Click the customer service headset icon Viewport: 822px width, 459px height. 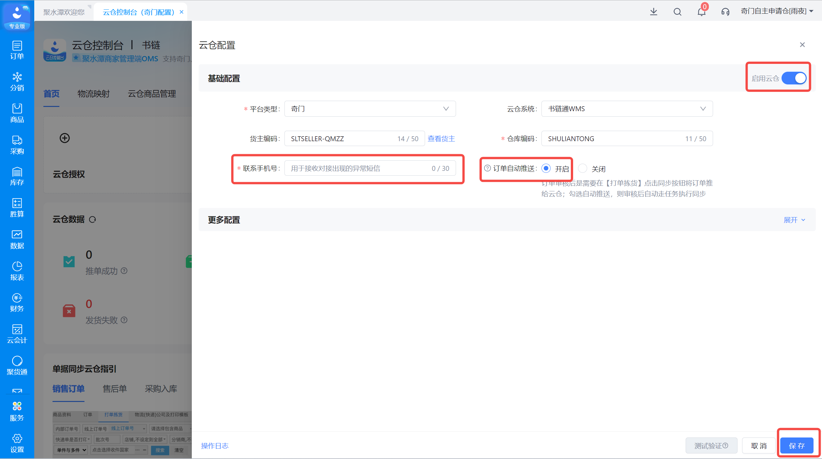(x=725, y=12)
